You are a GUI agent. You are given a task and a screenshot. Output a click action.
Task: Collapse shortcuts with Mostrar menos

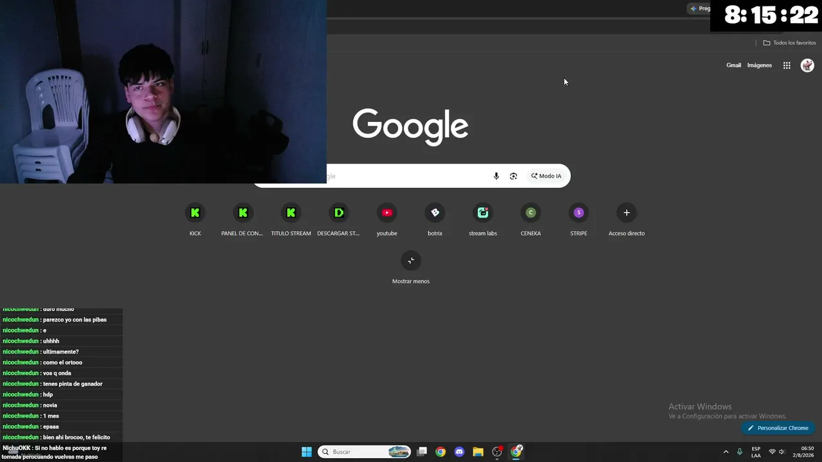pos(411,268)
